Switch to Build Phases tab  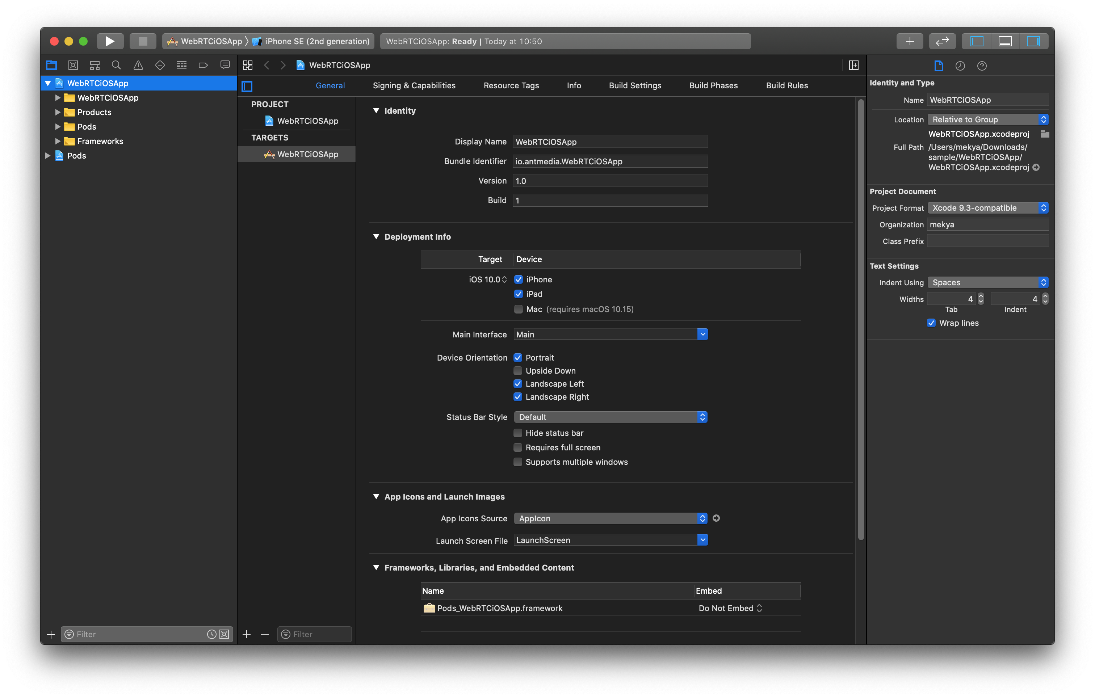(x=713, y=85)
